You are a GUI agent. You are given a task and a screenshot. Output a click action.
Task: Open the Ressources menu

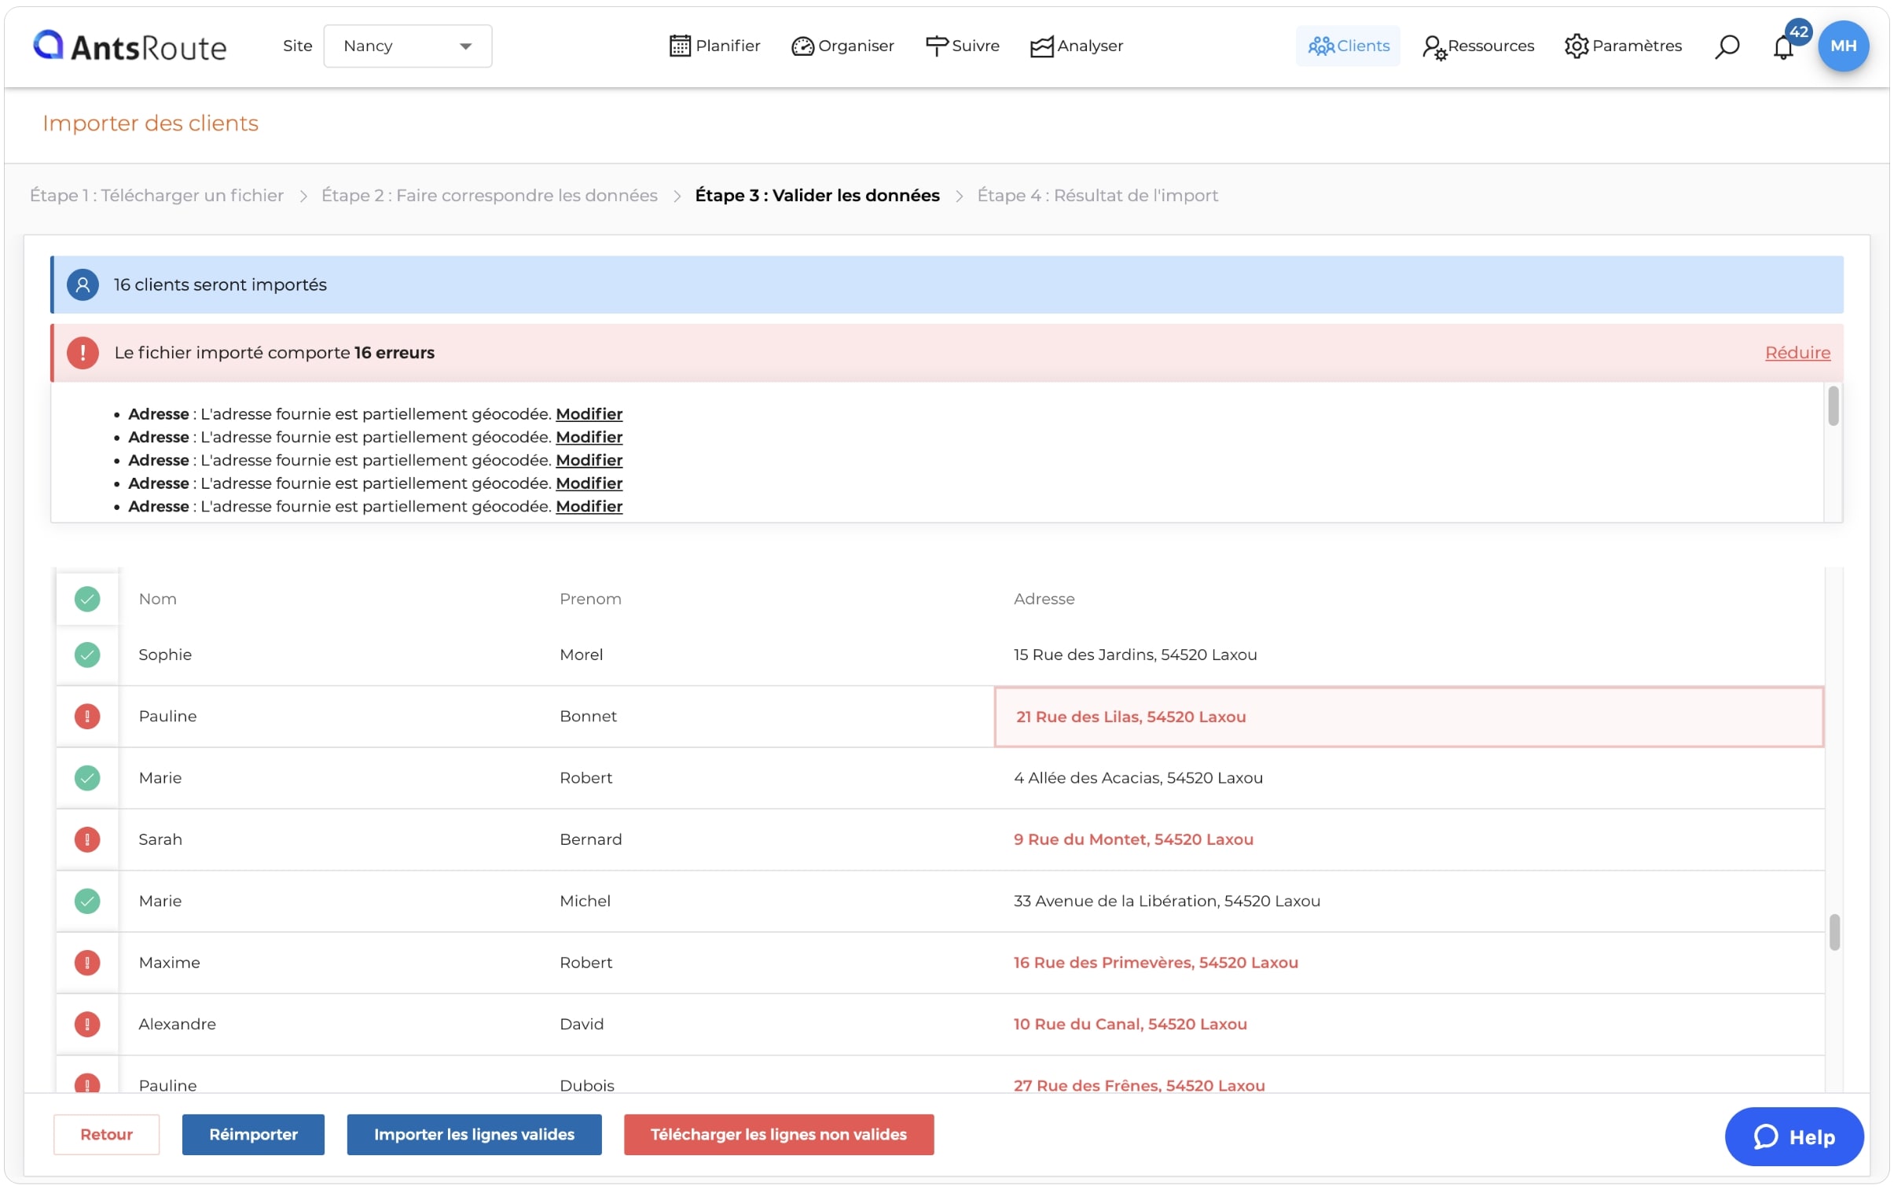tap(1477, 46)
